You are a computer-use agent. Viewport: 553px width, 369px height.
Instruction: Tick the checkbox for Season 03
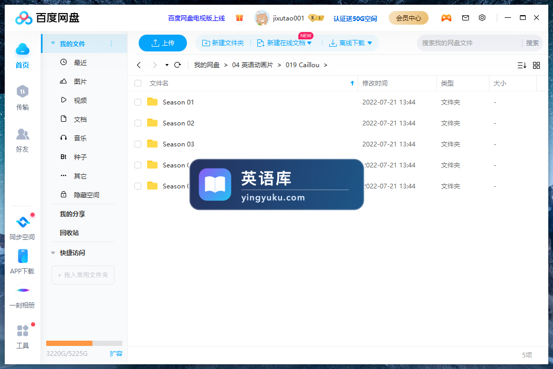click(138, 144)
